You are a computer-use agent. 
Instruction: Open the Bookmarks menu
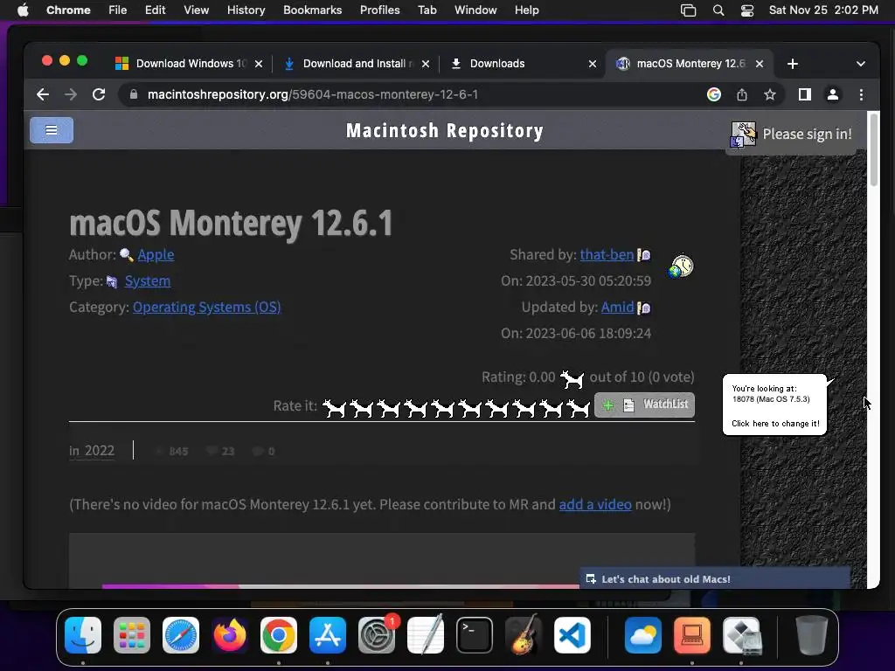pos(312,10)
